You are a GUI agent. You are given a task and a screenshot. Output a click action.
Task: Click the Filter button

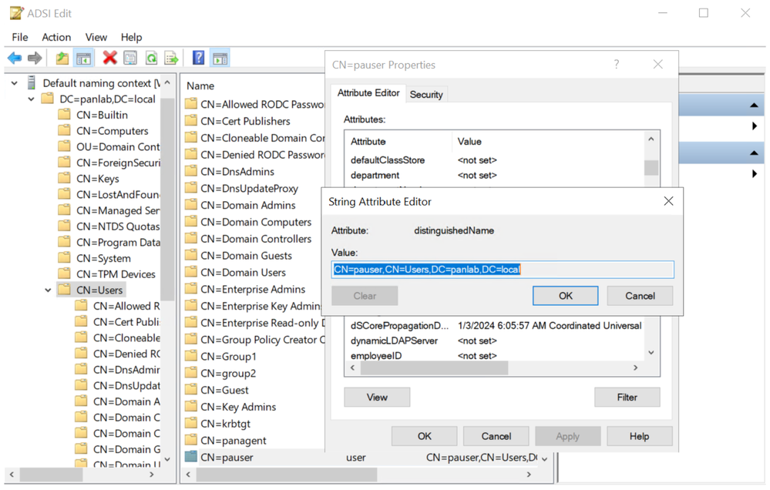point(627,398)
